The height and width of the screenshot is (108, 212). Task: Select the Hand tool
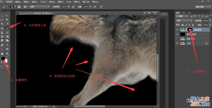2,54
